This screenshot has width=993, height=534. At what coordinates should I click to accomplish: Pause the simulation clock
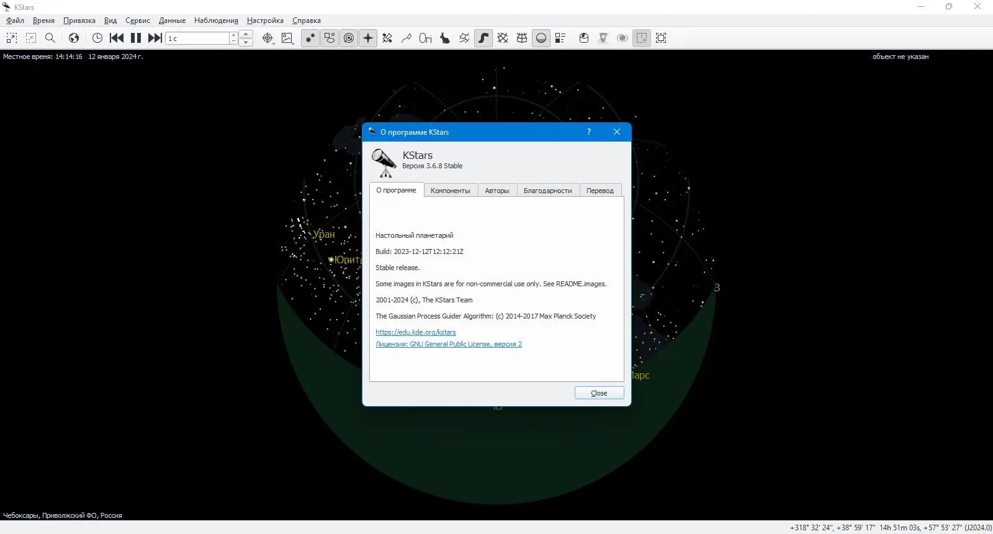[136, 38]
